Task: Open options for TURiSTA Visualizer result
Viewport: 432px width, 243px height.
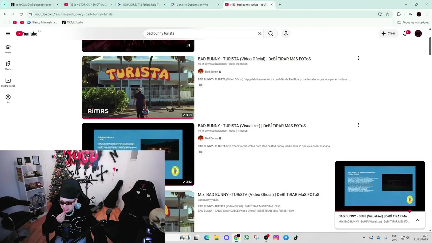Action: (358, 125)
